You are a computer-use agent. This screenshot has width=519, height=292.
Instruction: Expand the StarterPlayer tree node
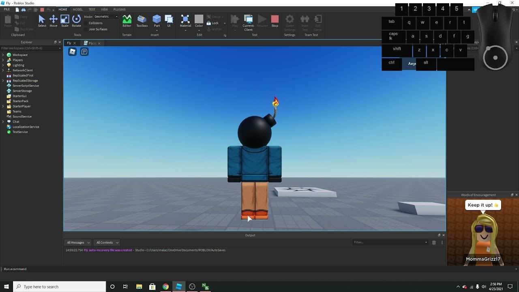click(3, 106)
